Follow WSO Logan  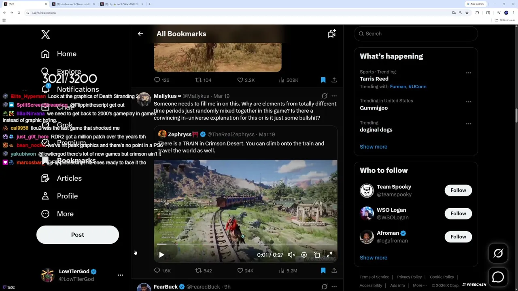tap(458, 213)
